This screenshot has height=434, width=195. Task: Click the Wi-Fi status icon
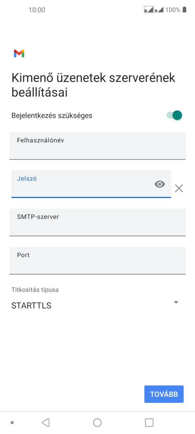coord(150,10)
